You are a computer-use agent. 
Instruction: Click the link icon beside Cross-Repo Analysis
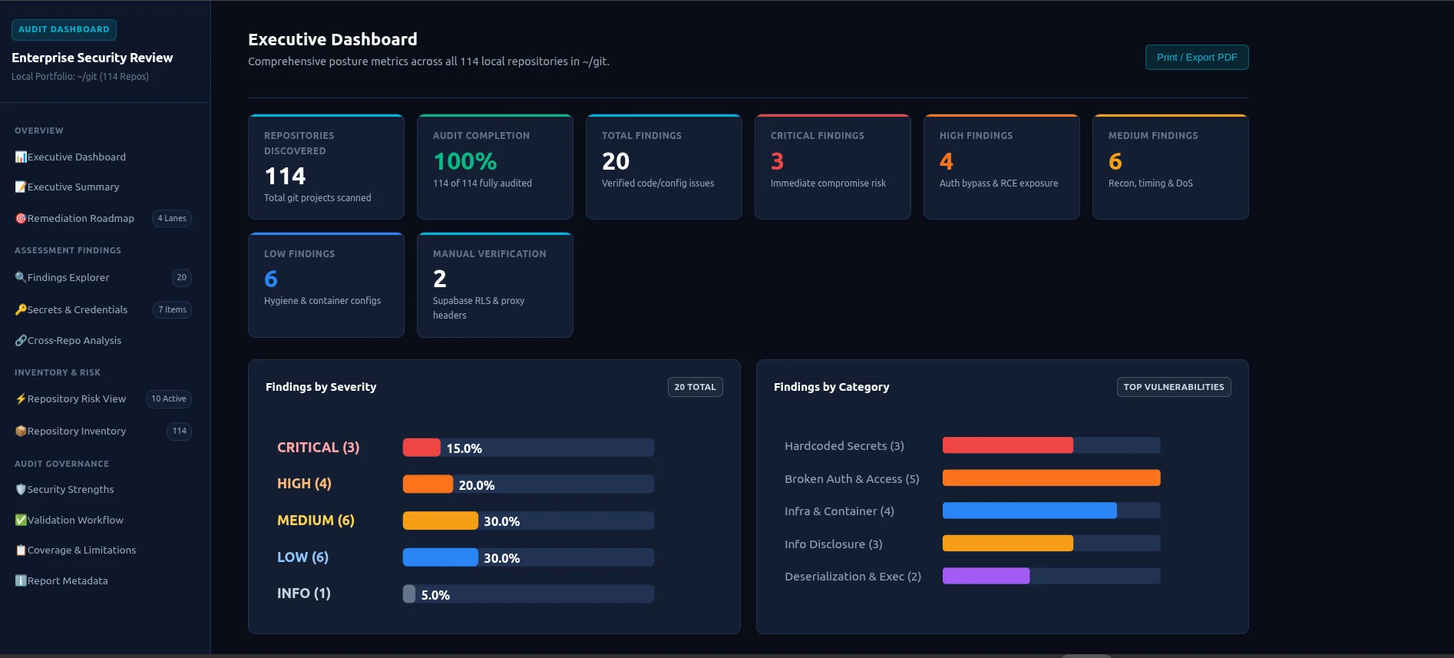(21, 340)
